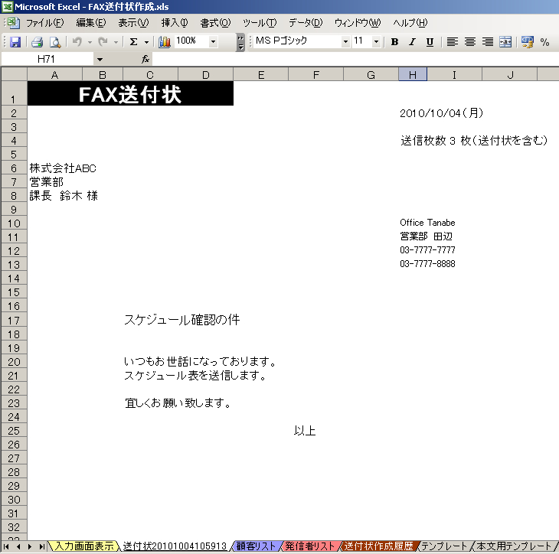Image resolution: width=559 pixels, height=554 pixels.
Task: Click the Currency style icon
Action: coord(528,41)
